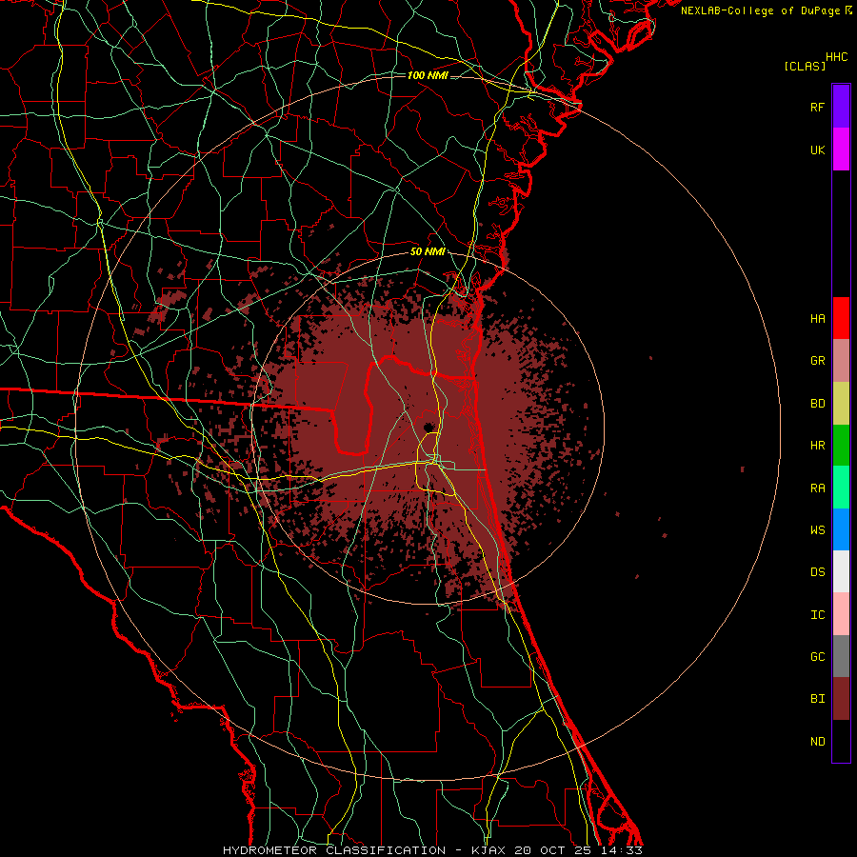This screenshot has width=857, height=857.
Task: Click the 100 NMI range ring label
Action: (x=428, y=75)
